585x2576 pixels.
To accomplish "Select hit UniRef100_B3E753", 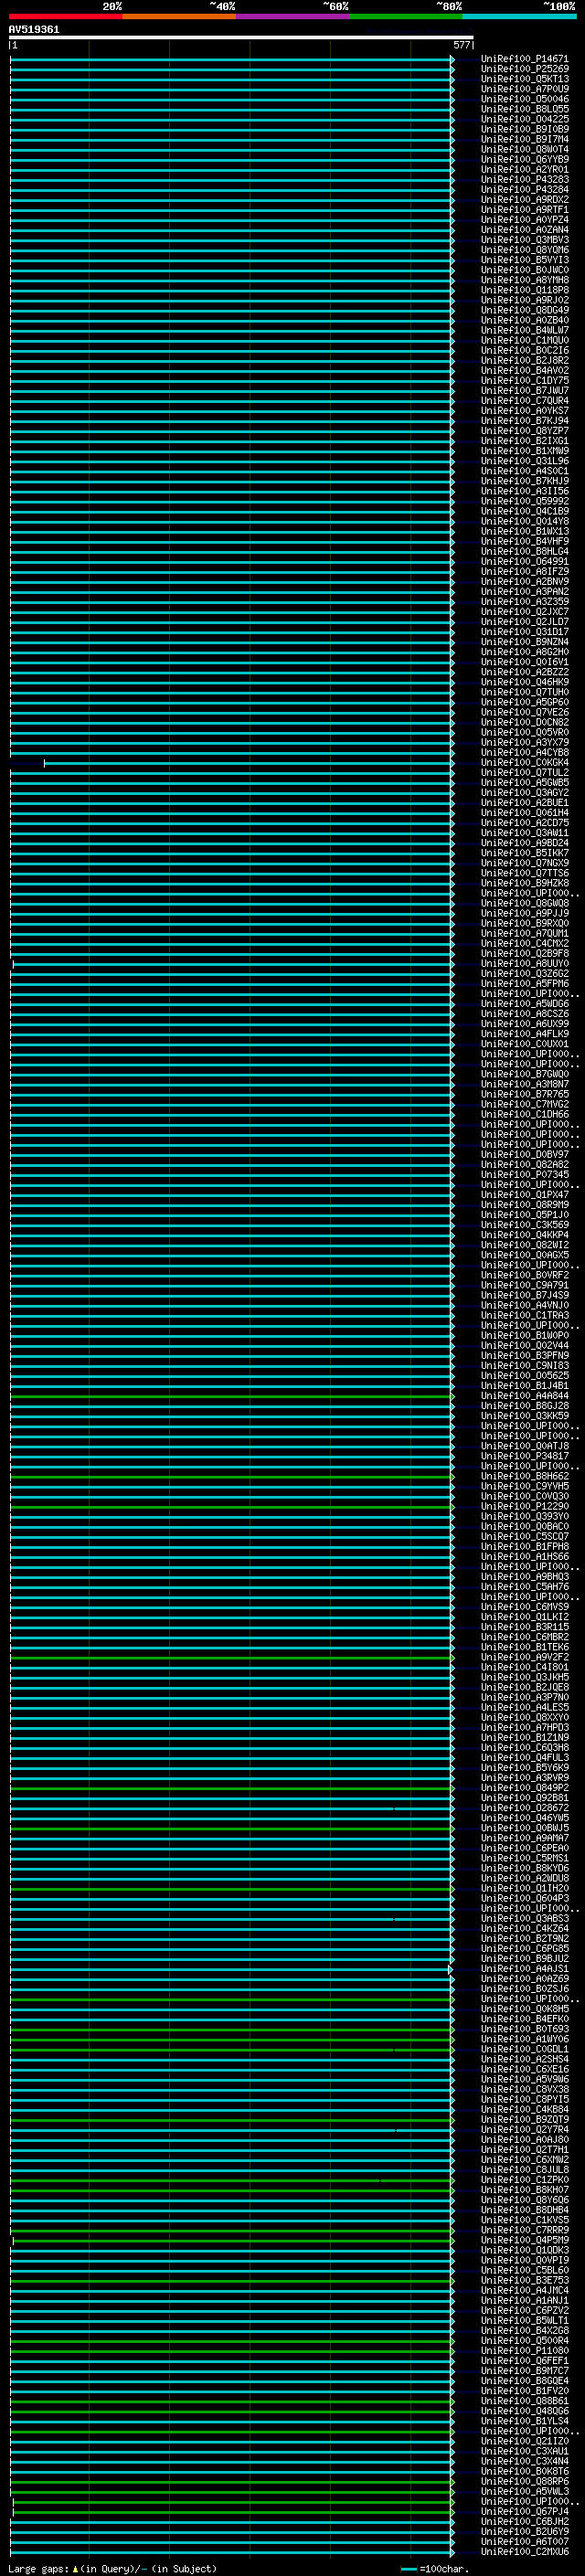I will [x=524, y=2280].
